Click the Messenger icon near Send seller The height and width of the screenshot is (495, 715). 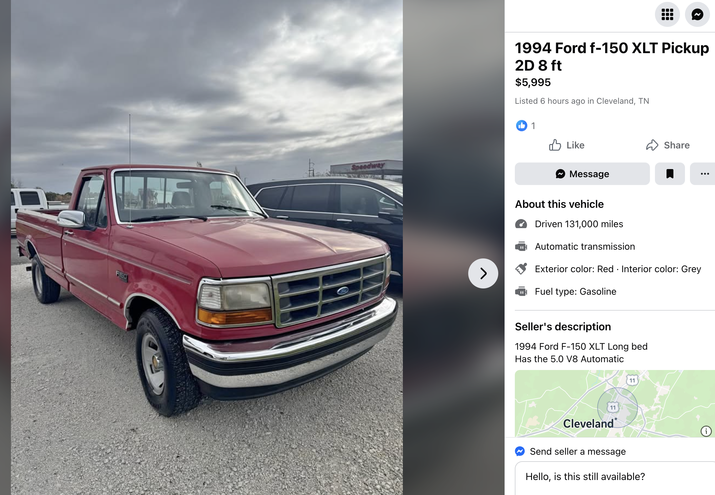(x=520, y=451)
